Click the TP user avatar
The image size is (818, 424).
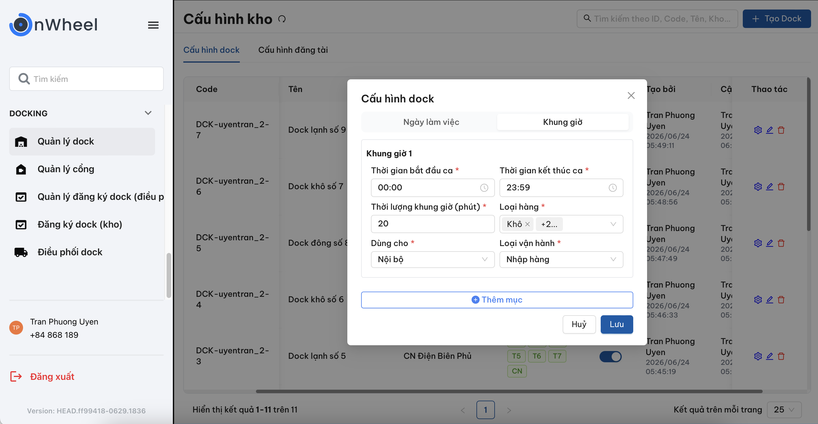(x=16, y=328)
